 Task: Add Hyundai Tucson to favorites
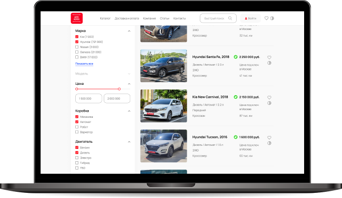tap(269, 138)
